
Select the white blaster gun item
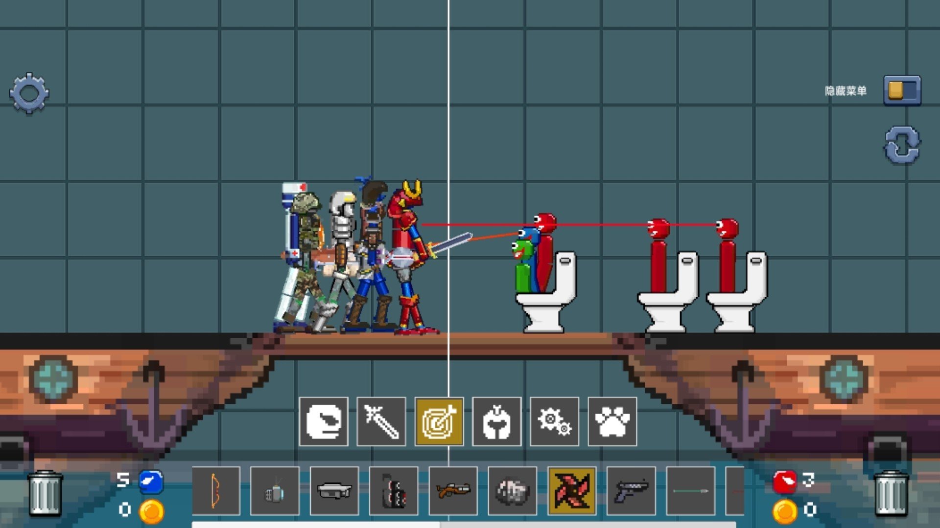coord(334,490)
